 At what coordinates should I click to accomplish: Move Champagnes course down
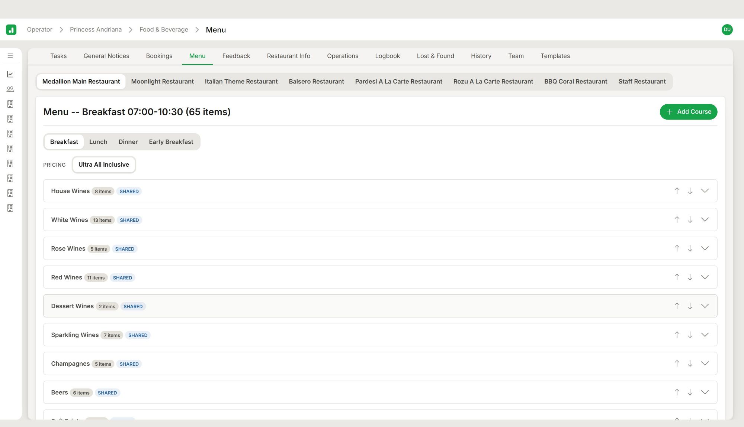690,364
